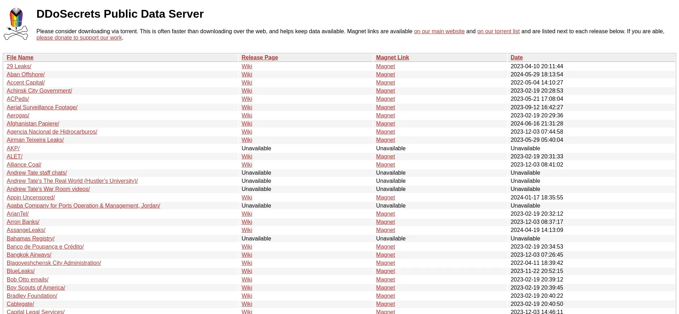The height and width of the screenshot is (314, 679).
Task: Click Magnet link for Bob Otto emails
Action: (385, 279)
